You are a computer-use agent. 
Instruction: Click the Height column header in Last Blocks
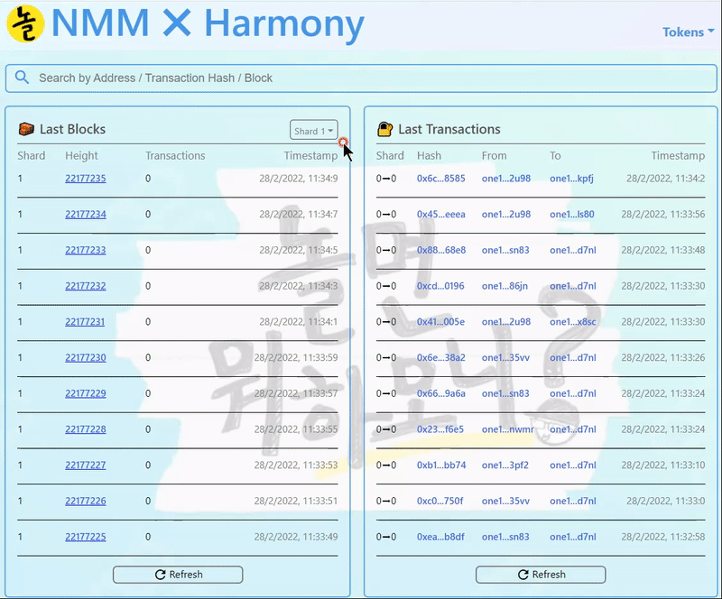click(81, 156)
